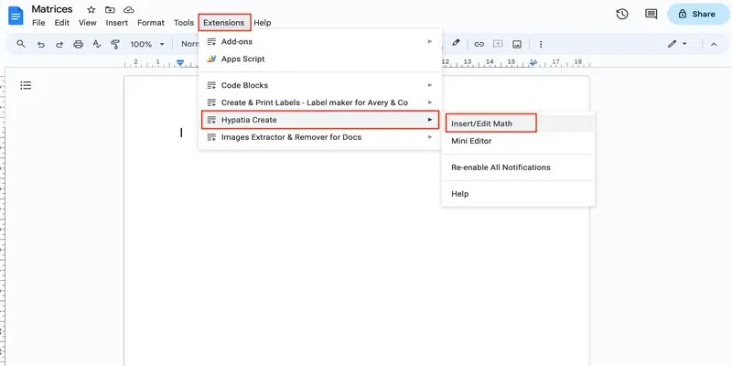This screenshot has height=366, width=732.
Task: Undo the last action
Action: [x=41, y=44]
